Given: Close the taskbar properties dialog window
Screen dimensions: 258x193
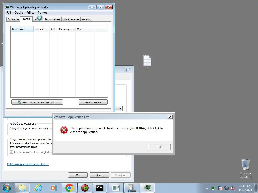Looking at the screenshot, I should pyautogui.click(x=128, y=70).
